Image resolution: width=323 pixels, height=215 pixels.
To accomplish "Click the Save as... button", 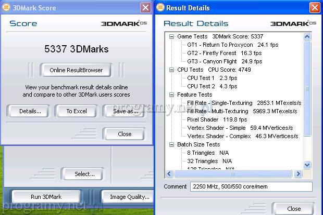I will tap(125, 111).
